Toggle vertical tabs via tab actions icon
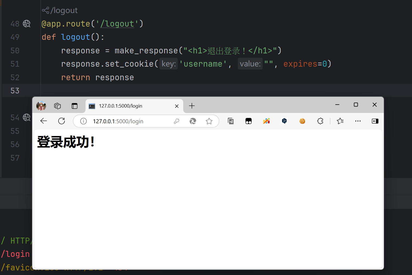Viewport: 412px width, 275px height. pos(75,106)
